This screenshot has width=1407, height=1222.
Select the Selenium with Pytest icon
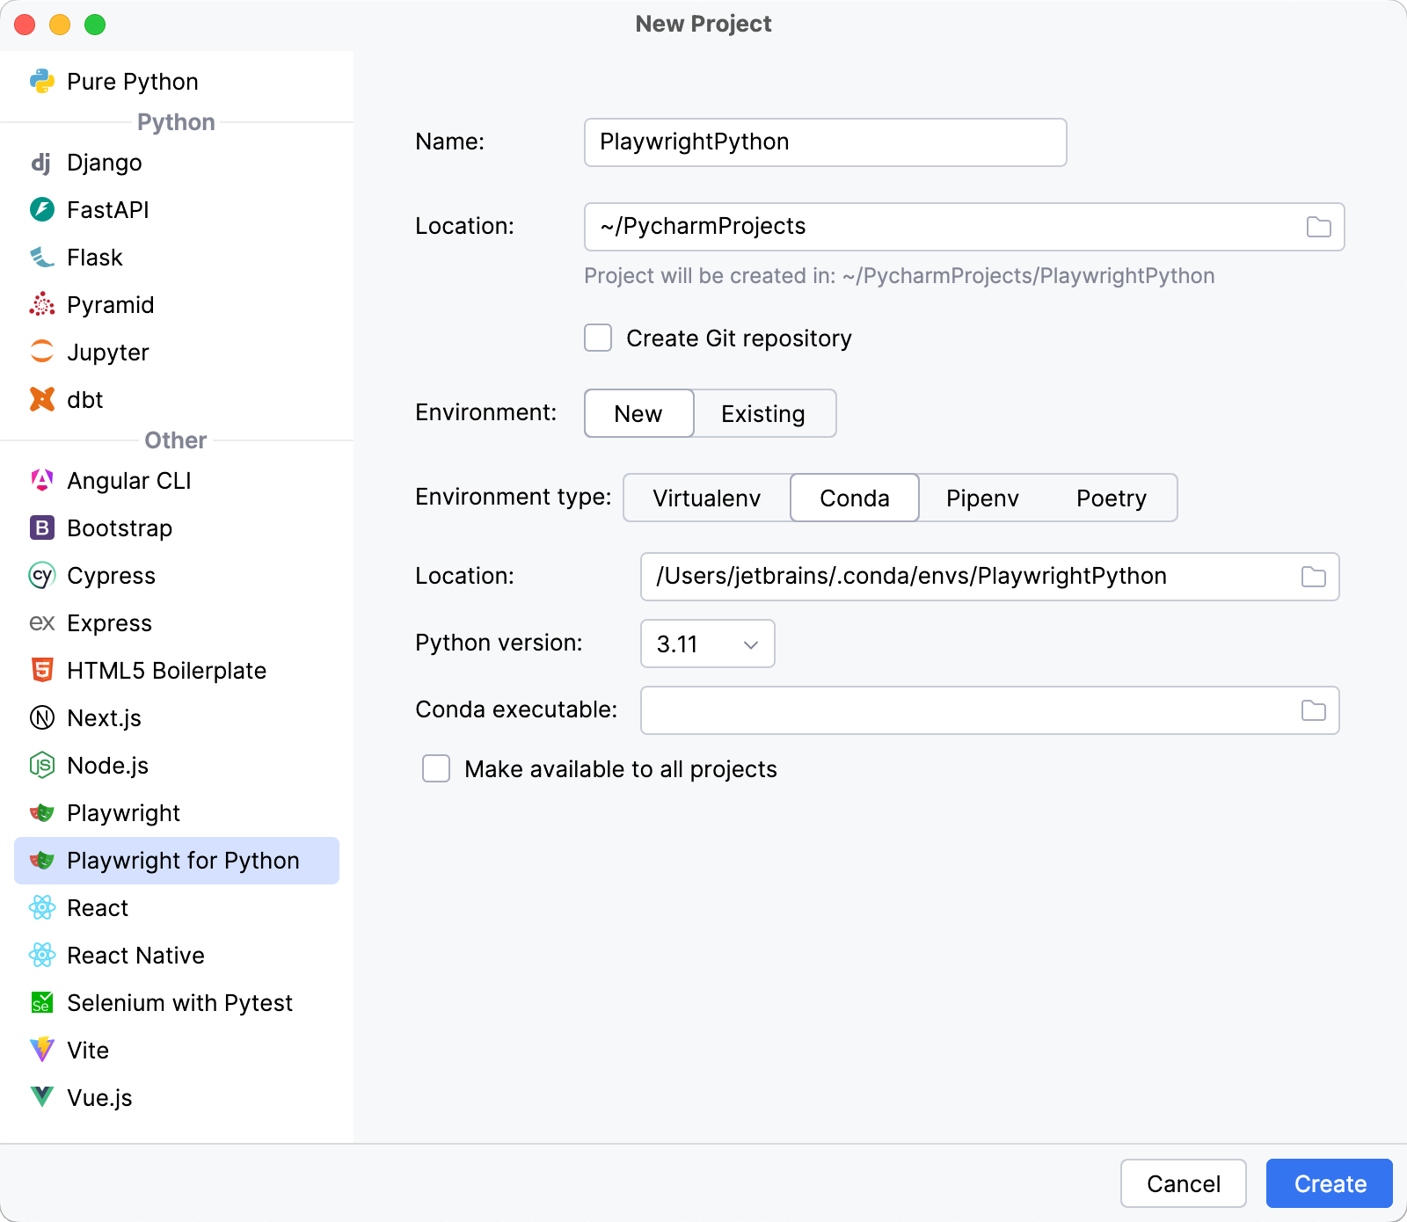coord(42,1002)
